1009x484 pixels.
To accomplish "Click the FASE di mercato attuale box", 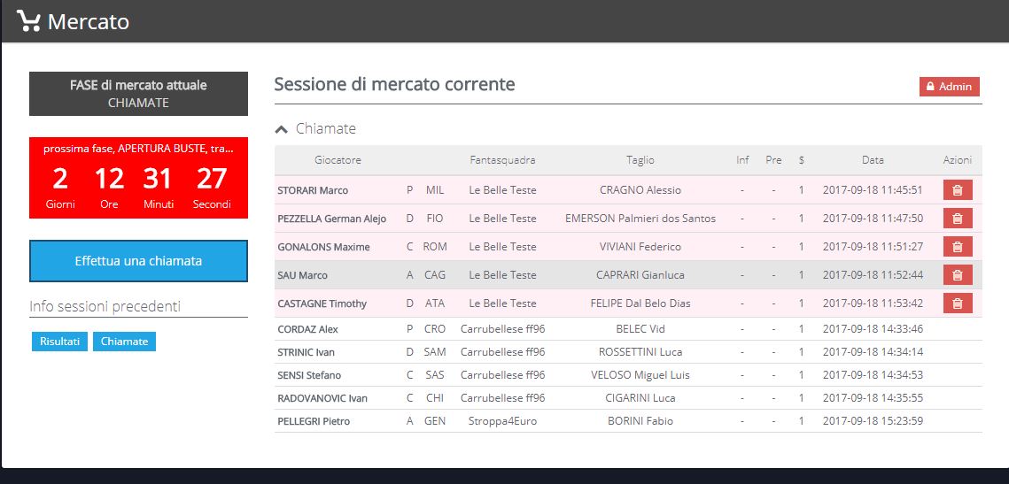I will (x=138, y=94).
